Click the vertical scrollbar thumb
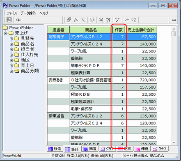181x161 pixels. 174,34
